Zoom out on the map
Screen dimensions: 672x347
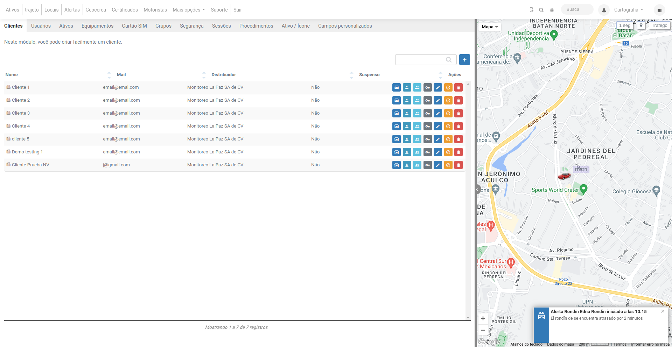pos(483,330)
